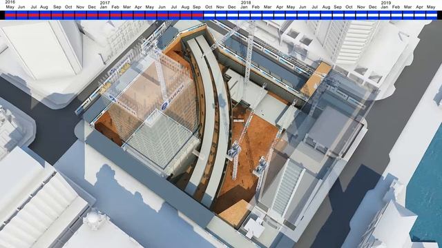Jump to Sep 2018 on the timeline
Image resolution: width=442 pixels, height=248 pixels.
(338, 15)
